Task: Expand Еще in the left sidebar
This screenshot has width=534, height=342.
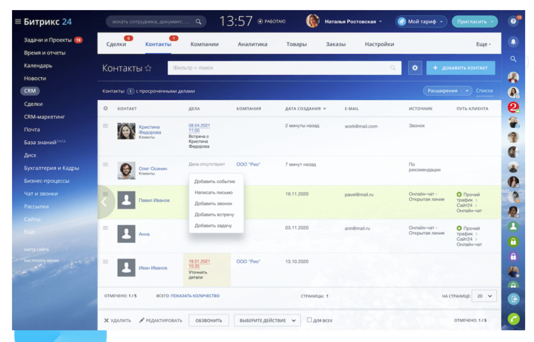Action: point(31,232)
